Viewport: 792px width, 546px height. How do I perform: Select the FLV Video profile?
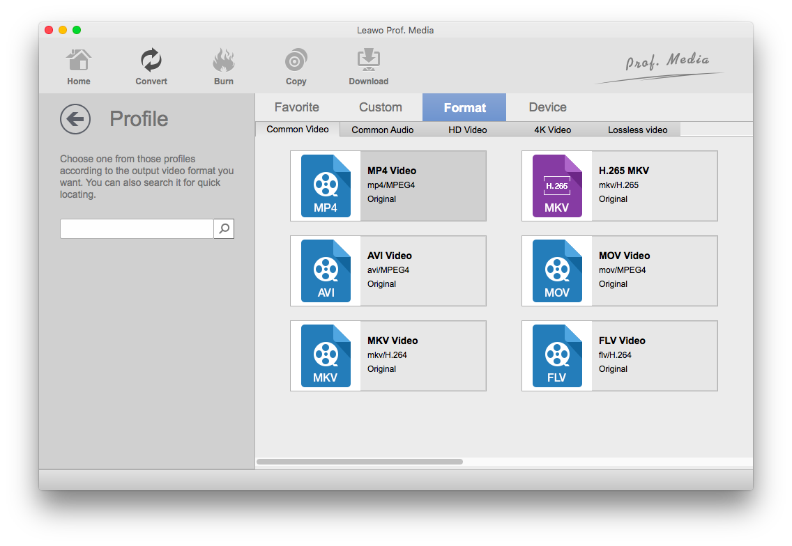[x=620, y=356]
